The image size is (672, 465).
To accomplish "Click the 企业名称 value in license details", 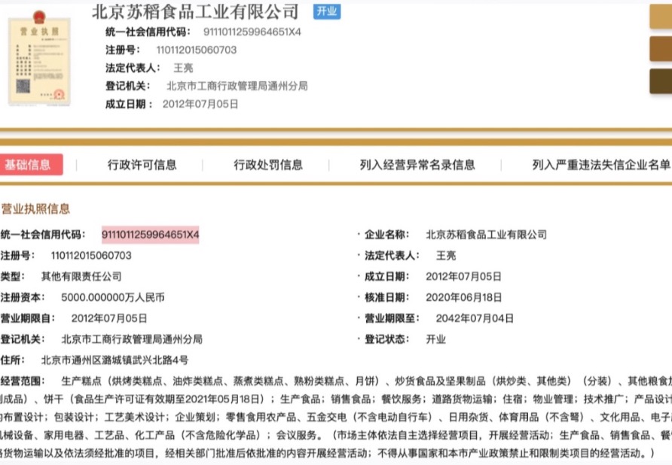I will (x=486, y=235).
